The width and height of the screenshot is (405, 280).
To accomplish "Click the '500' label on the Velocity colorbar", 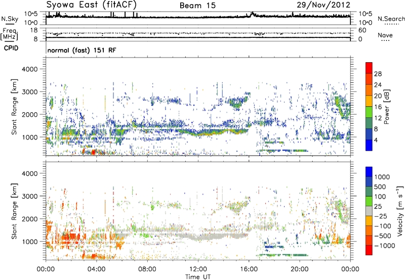I will pos(380,187).
